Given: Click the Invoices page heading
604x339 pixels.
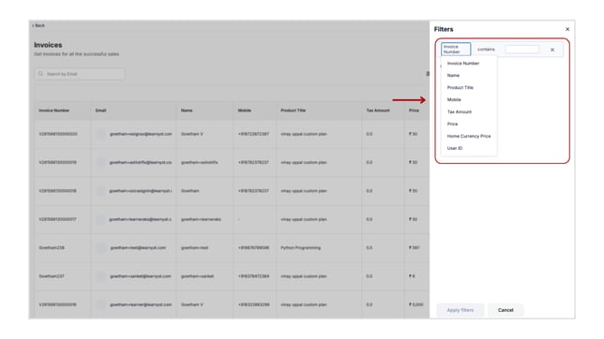Looking at the screenshot, I should [x=48, y=45].
